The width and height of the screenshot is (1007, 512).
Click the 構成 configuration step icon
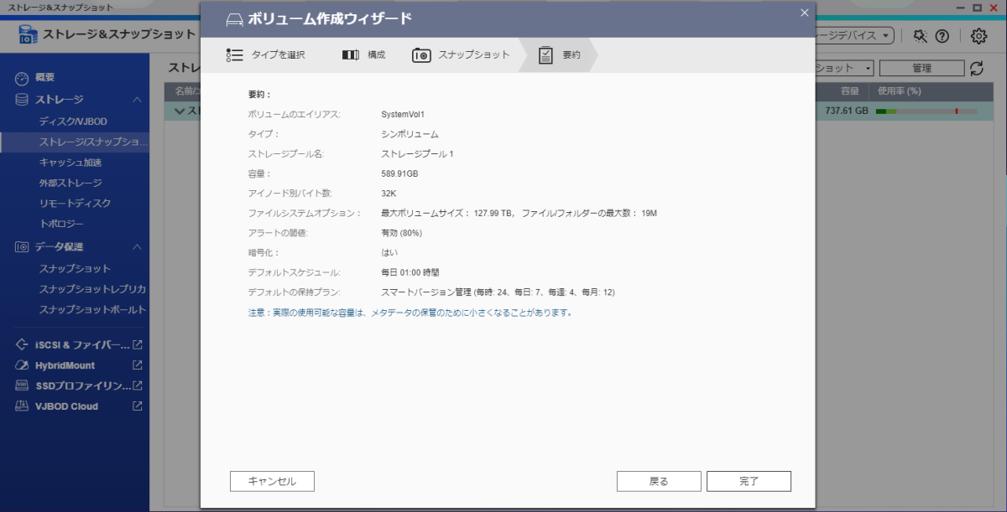click(x=350, y=55)
